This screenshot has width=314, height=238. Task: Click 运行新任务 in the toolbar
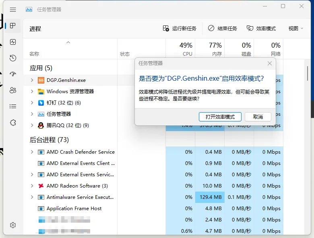coord(180,29)
